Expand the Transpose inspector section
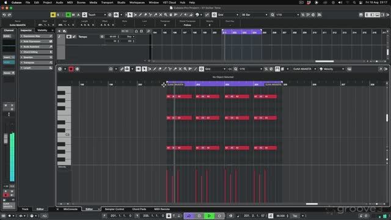391x220 pixels. pyautogui.click(x=36, y=62)
